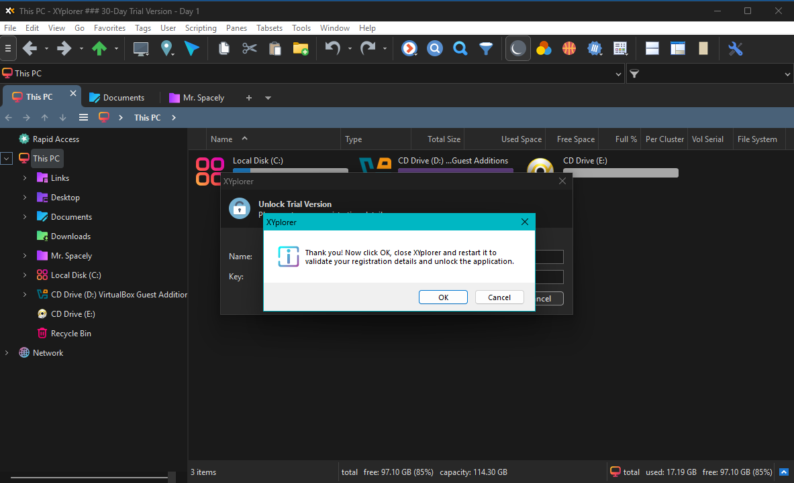The height and width of the screenshot is (483, 794).
Task: Click the Copy toolbar icon
Action: click(x=224, y=48)
